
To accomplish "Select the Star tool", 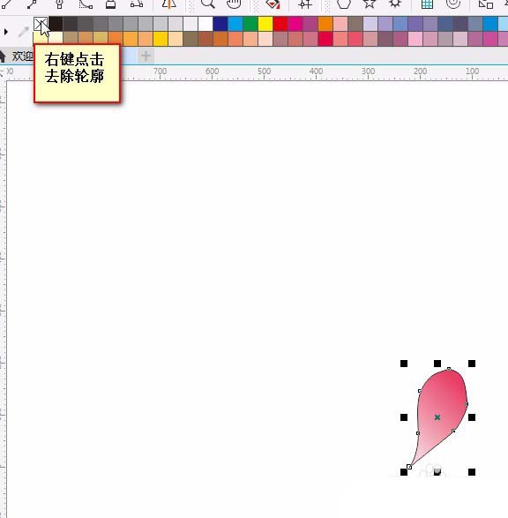I will coord(370,4).
